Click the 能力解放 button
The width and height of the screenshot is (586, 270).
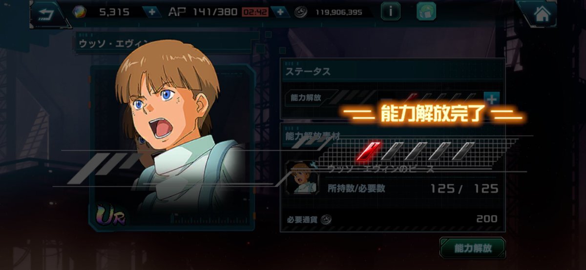(x=472, y=249)
